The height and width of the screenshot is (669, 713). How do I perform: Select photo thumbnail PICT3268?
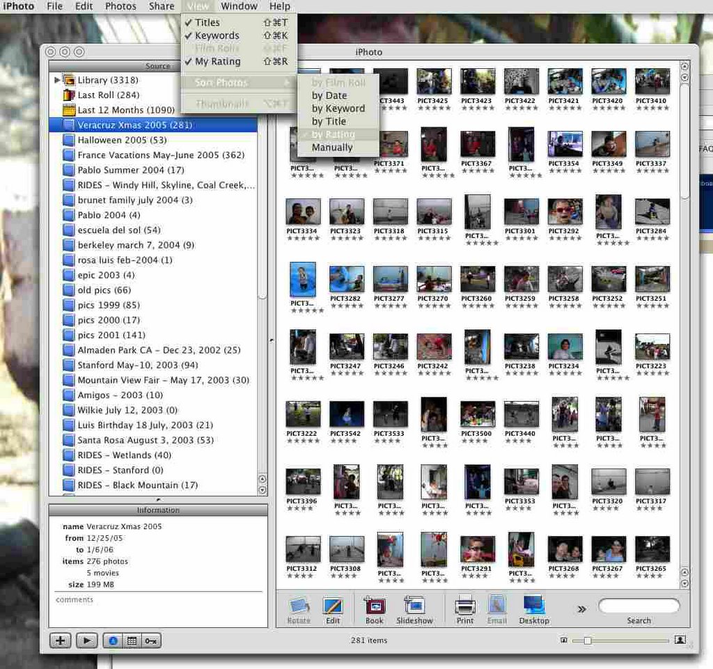565,549
